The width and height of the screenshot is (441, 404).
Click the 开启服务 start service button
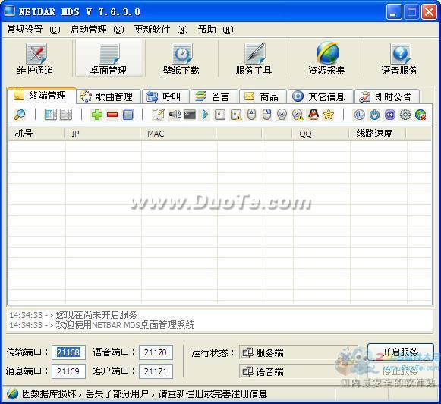click(400, 352)
